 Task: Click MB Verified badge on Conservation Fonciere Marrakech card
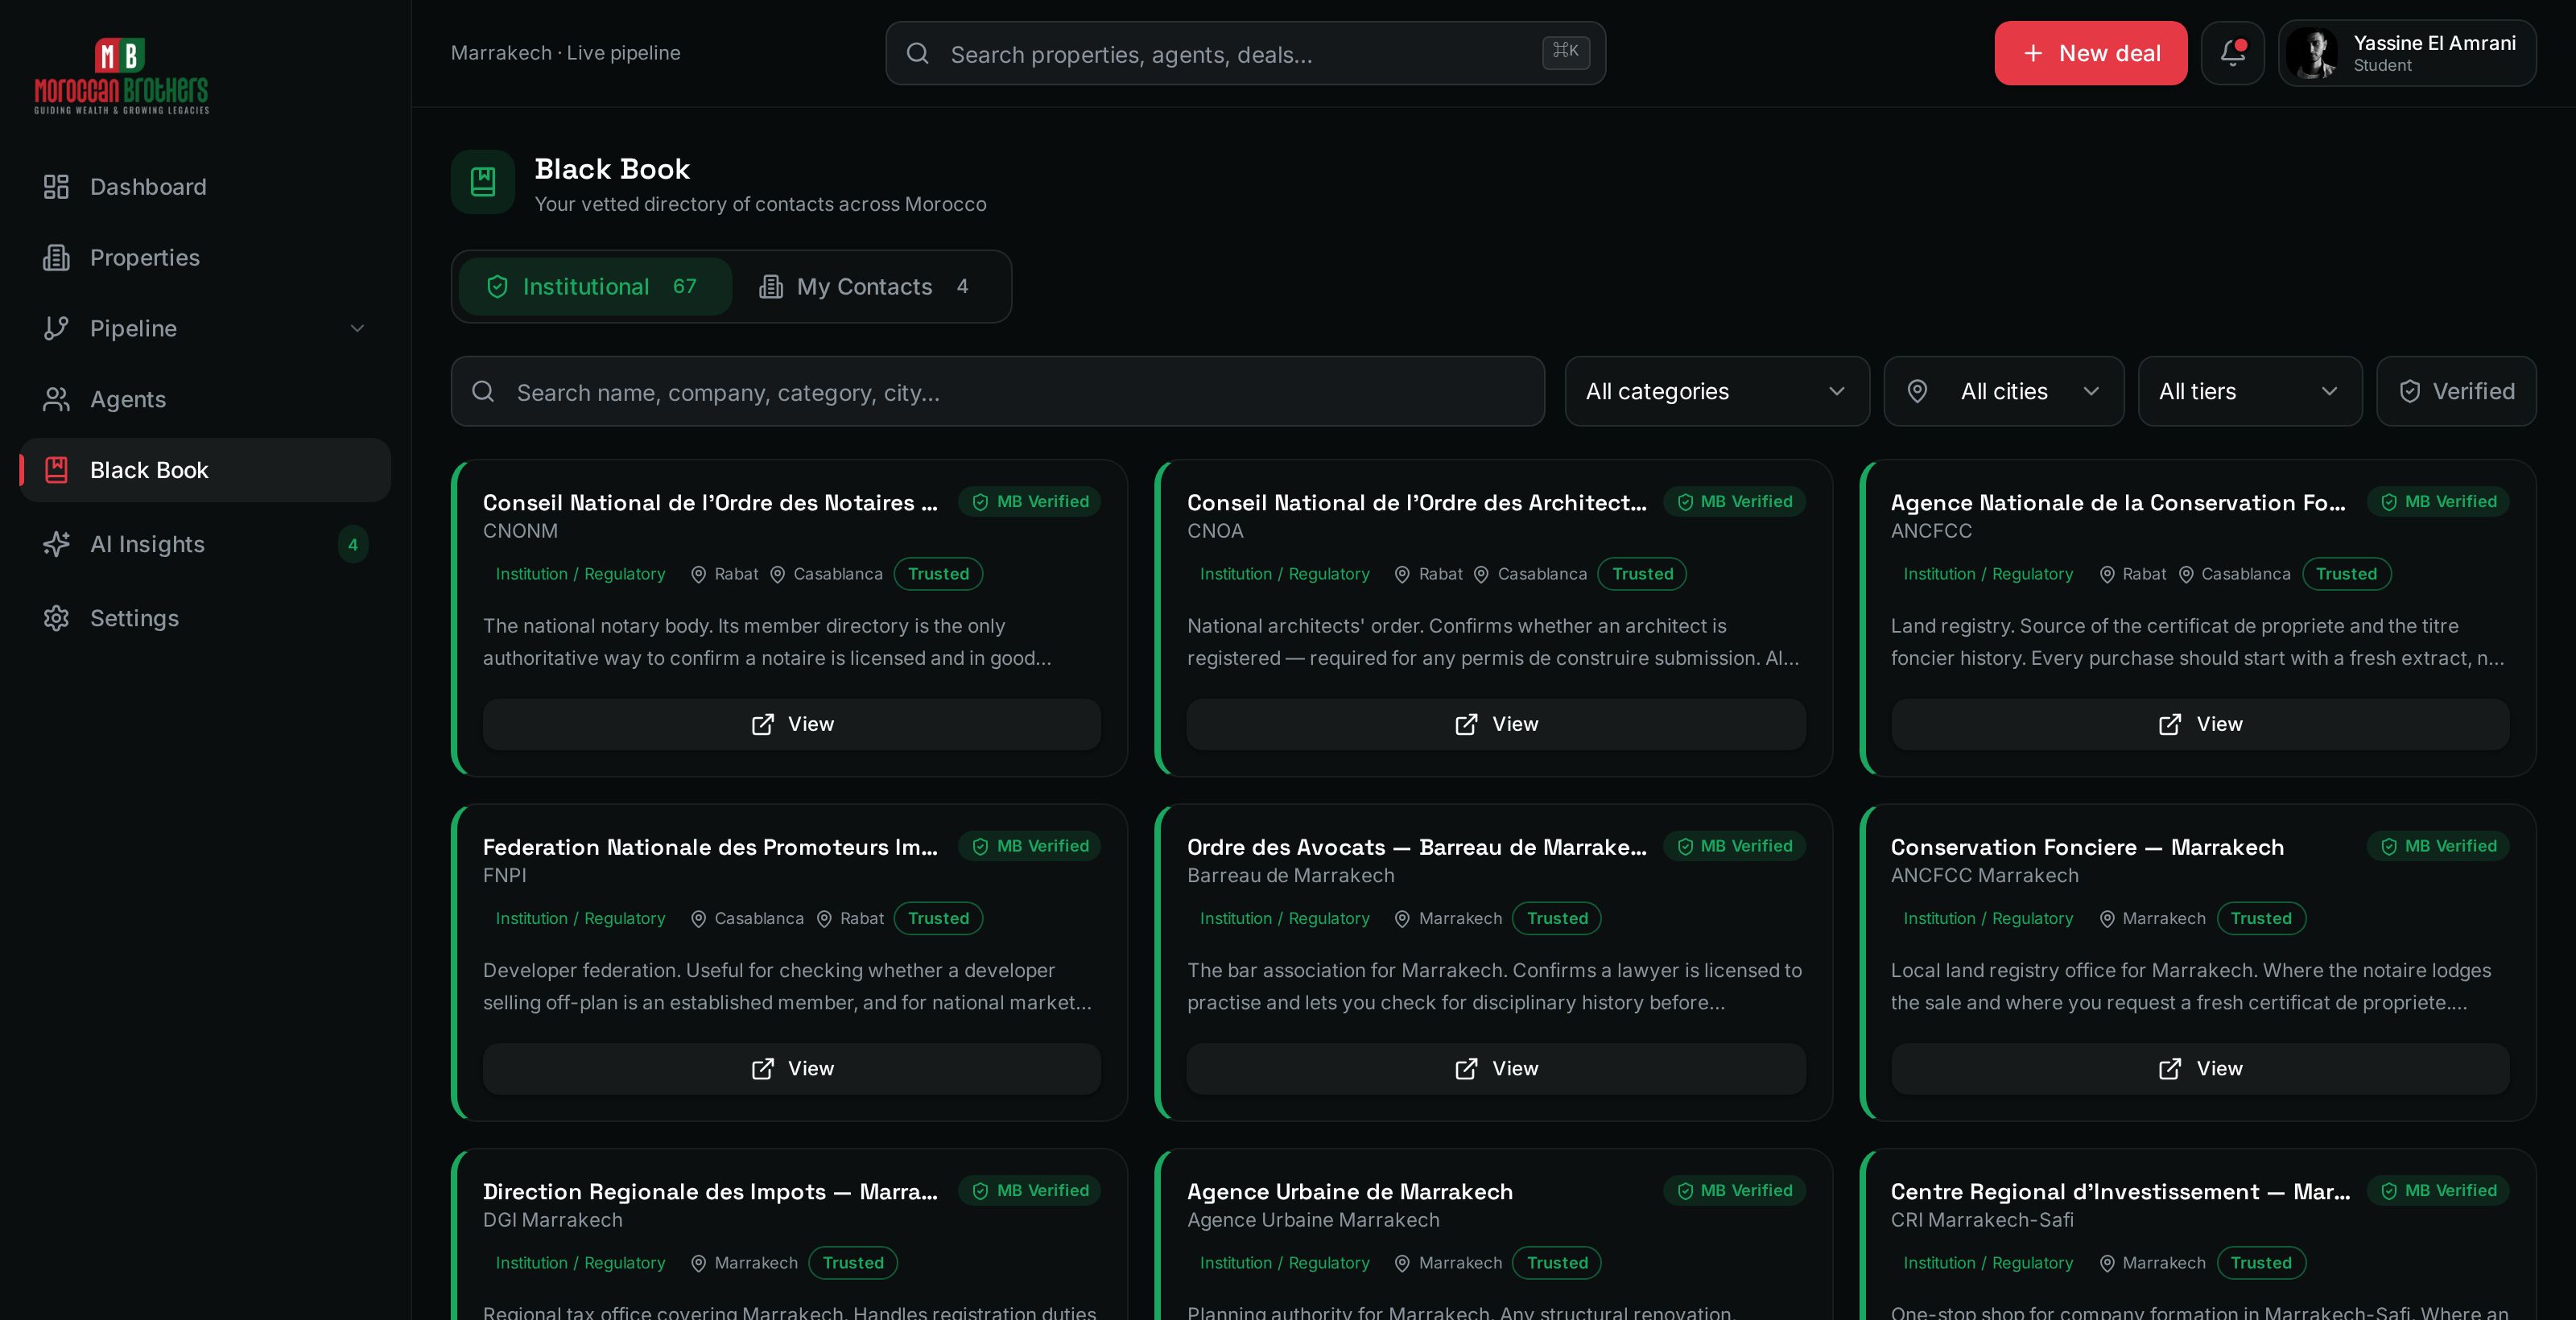(2438, 846)
